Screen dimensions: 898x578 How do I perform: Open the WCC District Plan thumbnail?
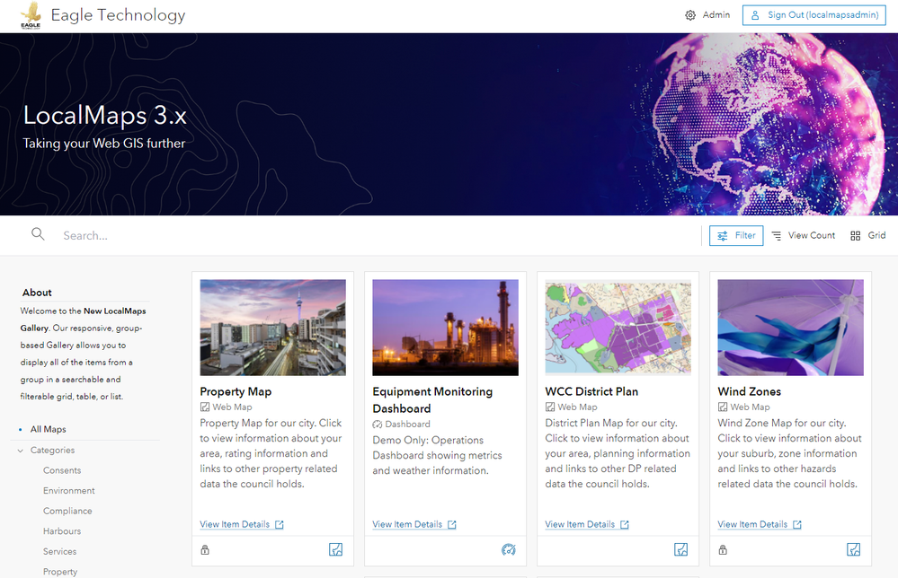618,327
